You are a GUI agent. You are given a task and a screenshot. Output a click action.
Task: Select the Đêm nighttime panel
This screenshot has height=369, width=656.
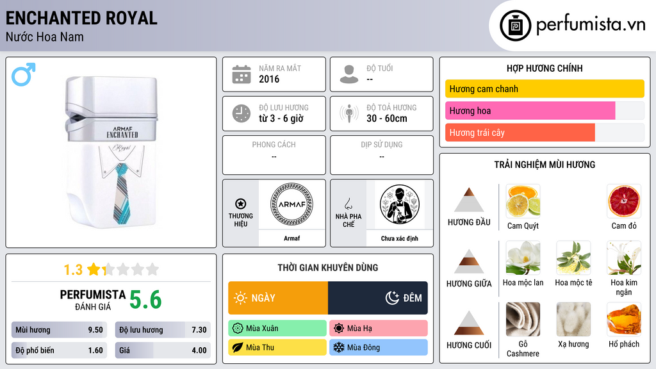pyautogui.click(x=378, y=298)
